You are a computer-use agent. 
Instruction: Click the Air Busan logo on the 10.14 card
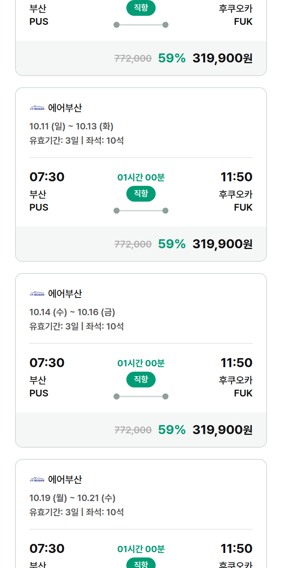point(37,294)
